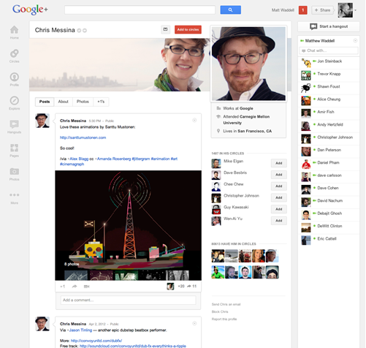Click the Google+ logo
Image resolution: width=366 pixels, height=348 pixels.
click(x=30, y=10)
